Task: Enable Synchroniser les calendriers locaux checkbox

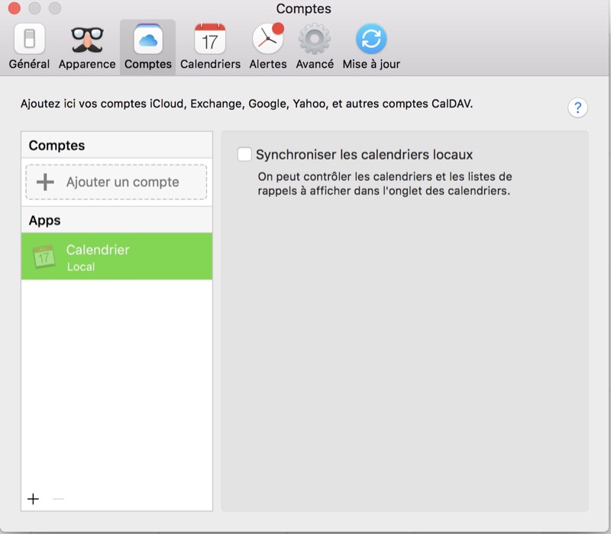Action: point(244,155)
